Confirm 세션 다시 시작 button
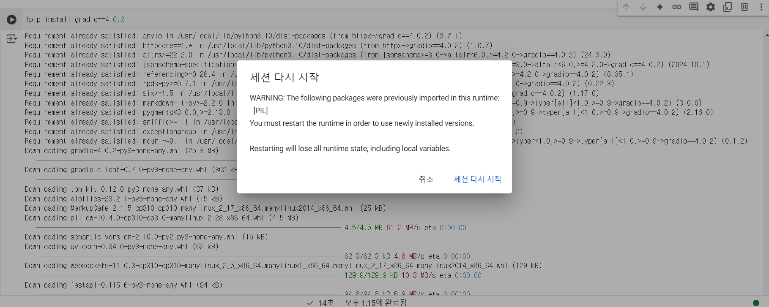This screenshot has width=769, height=307. [x=478, y=179]
